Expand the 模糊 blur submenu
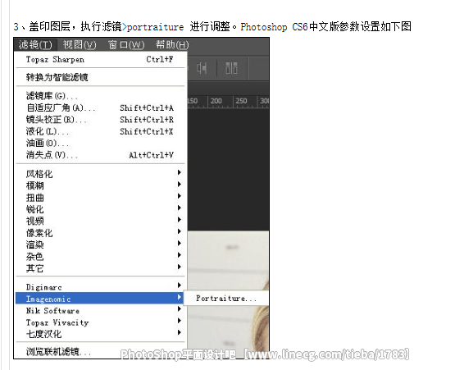This screenshot has width=455, height=370. (100, 185)
